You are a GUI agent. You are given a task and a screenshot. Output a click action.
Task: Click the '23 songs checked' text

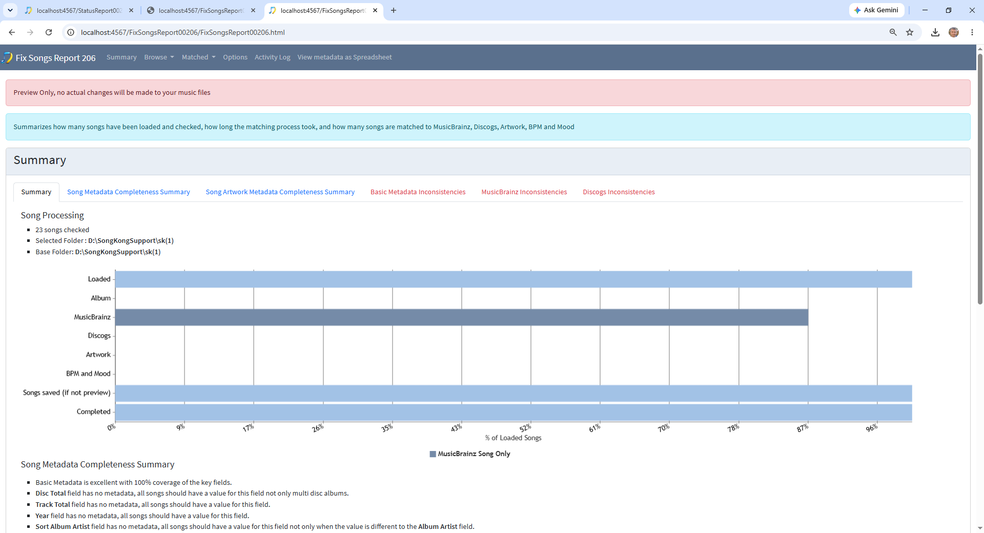point(63,230)
